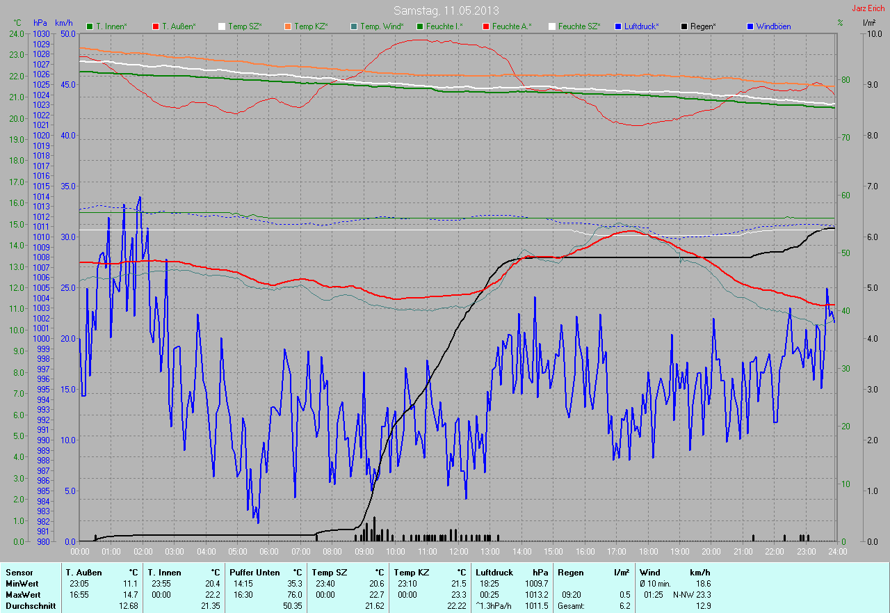Select the Feuchte A. legend label
890x613 pixels.
(511, 26)
